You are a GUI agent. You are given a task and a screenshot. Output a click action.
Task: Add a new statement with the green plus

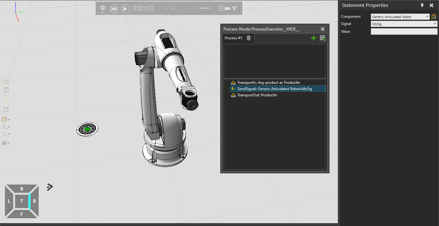click(314, 38)
